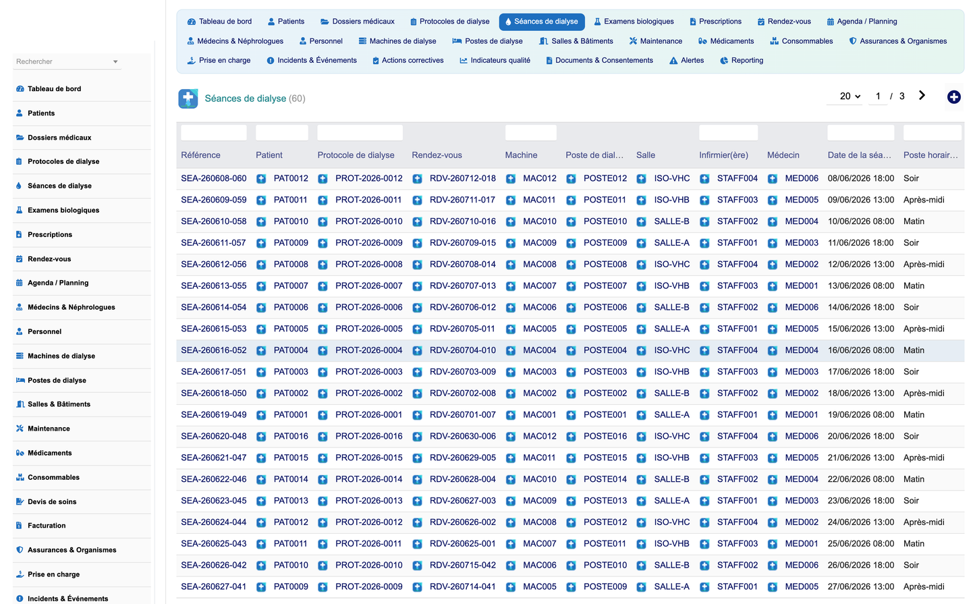This screenshot has width=975, height=604.
Task: Switch to Examens biologiques tab
Action: tap(634, 22)
